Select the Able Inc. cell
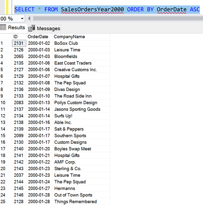This screenshot has height=205, width=203. [81, 122]
